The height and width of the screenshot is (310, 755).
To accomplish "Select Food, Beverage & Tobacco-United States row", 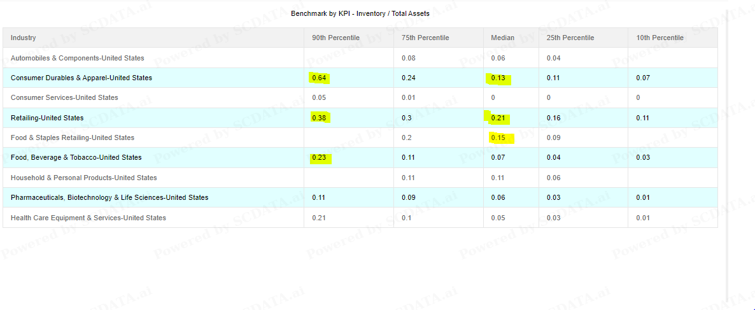I will (x=76, y=157).
